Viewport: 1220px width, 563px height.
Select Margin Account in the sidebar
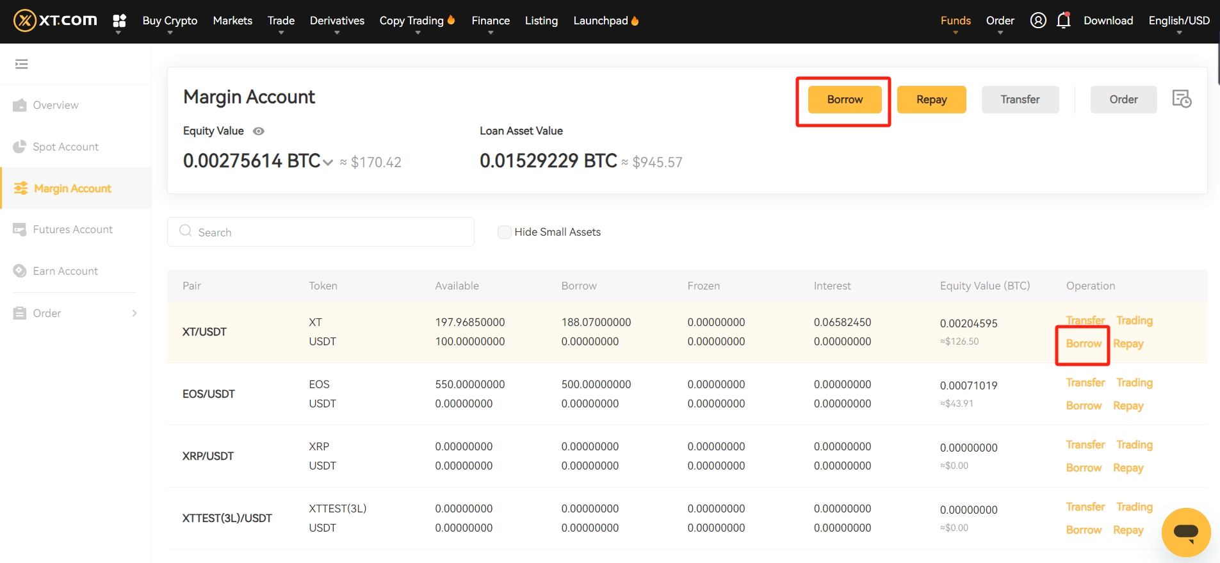point(76,188)
